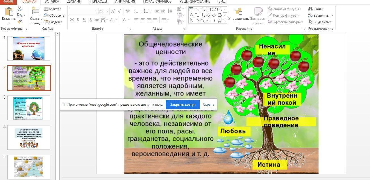
Task: Click the text box shape icon
Action: click(191, 9)
